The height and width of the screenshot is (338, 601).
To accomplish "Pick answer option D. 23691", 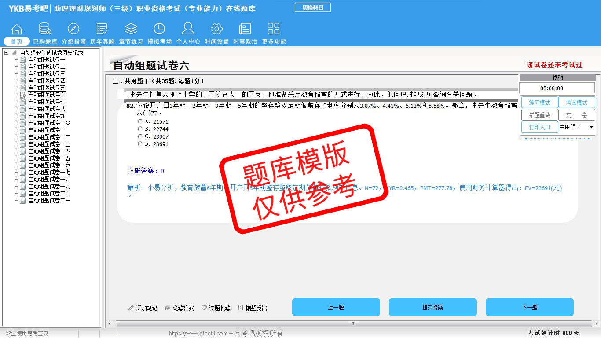I will (x=140, y=144).
